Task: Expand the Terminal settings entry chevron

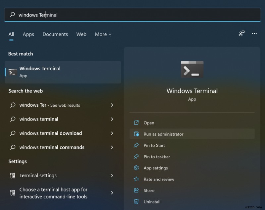Action: pos(112,176)
